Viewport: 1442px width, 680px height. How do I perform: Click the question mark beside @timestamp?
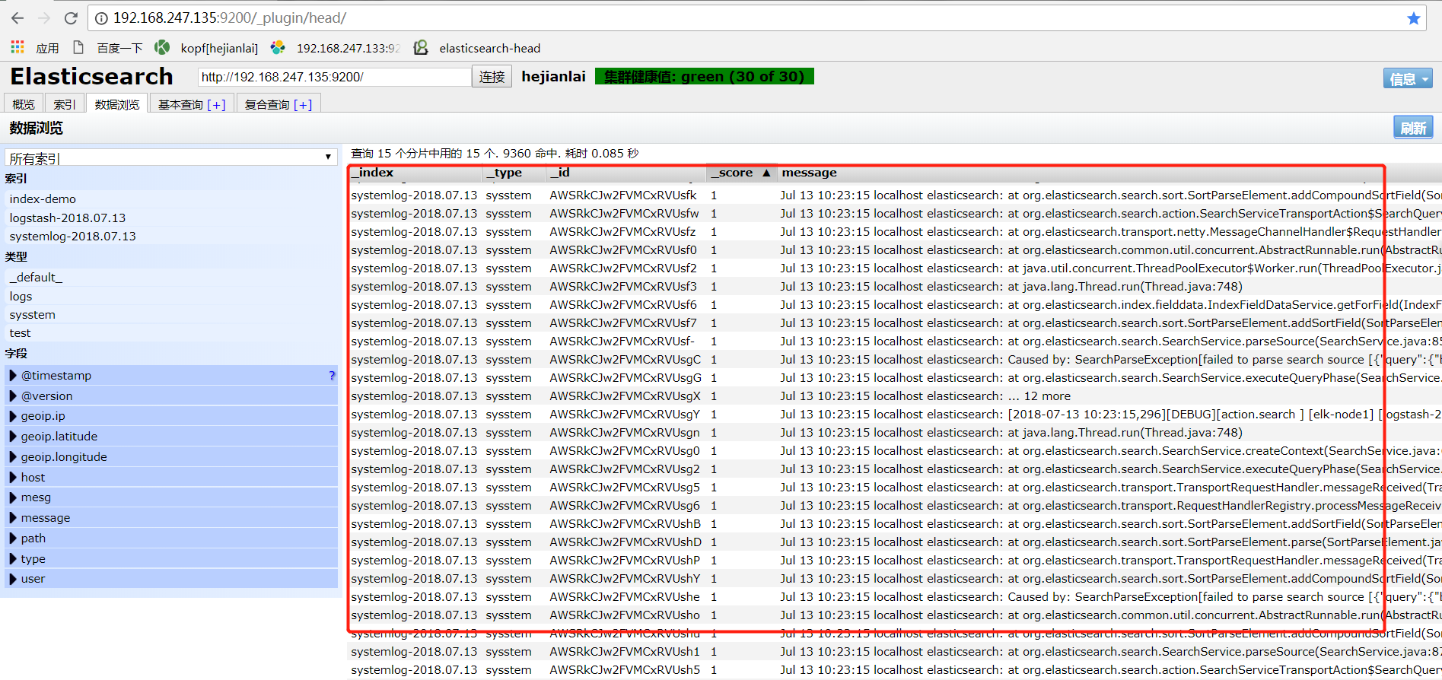[332, 376]
